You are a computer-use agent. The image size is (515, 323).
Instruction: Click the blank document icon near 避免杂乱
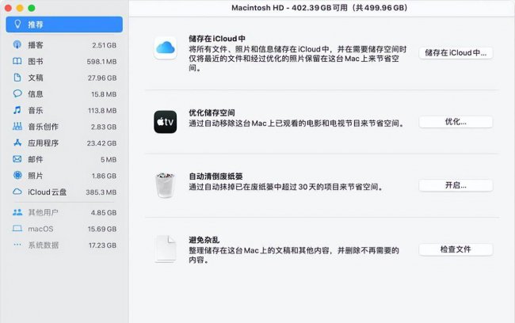(166, 249)
